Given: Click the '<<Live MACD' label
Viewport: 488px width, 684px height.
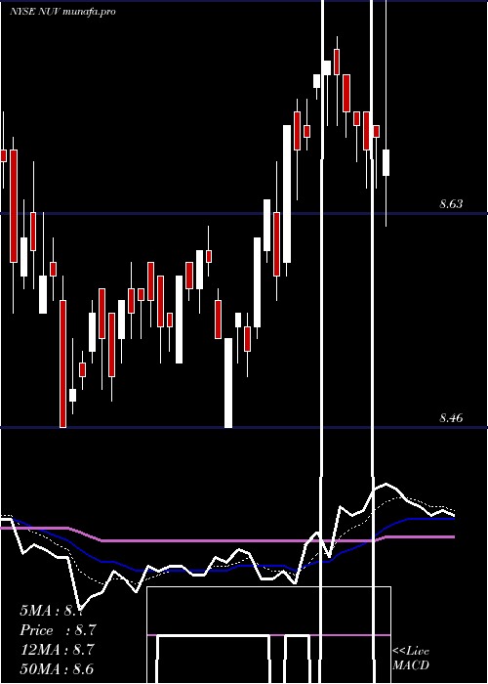Looking at the screenshot, I should [411, 658].
